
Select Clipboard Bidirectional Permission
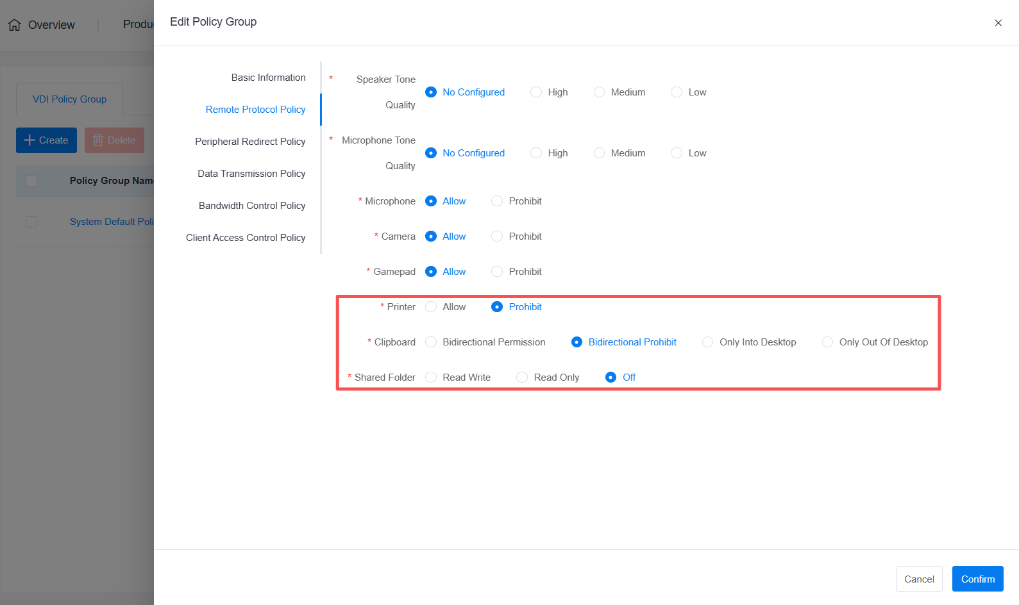[431, 342]
